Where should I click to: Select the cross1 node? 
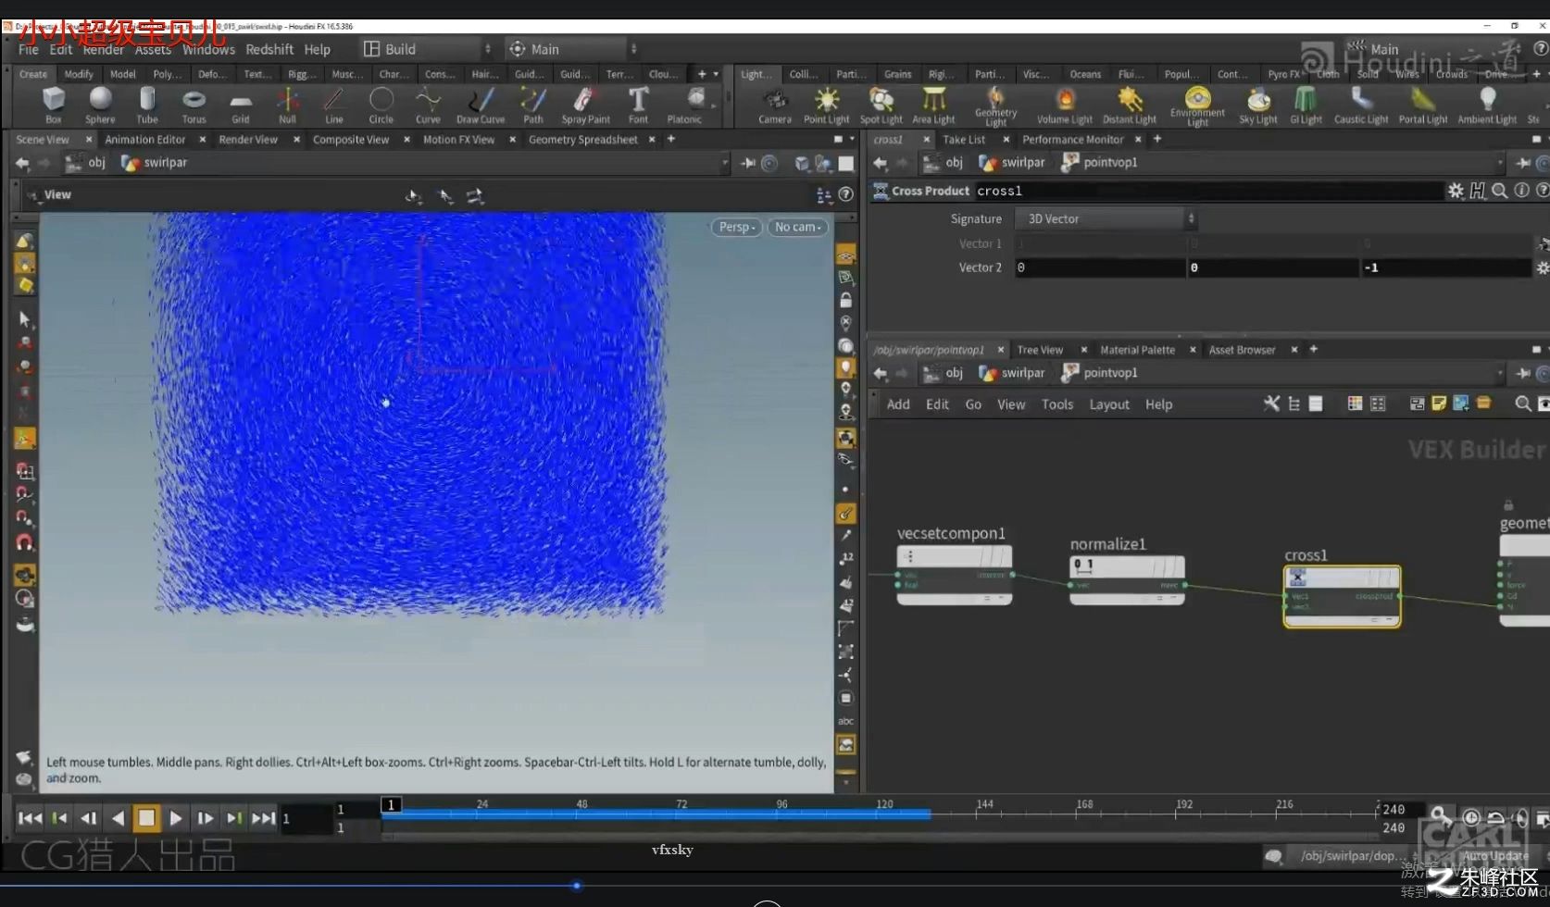tap(1342, 595)
